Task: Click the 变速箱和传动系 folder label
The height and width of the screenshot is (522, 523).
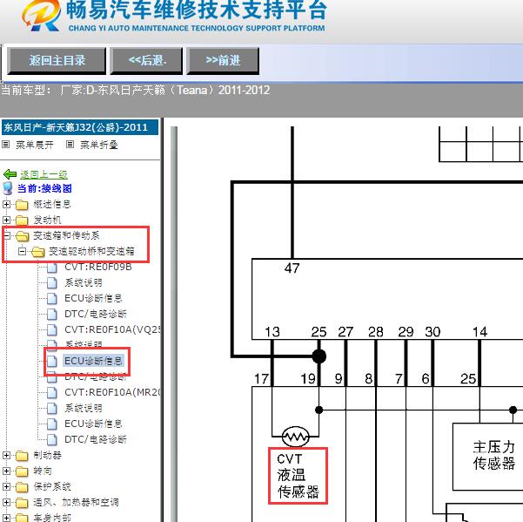Action: pos(66,236)
